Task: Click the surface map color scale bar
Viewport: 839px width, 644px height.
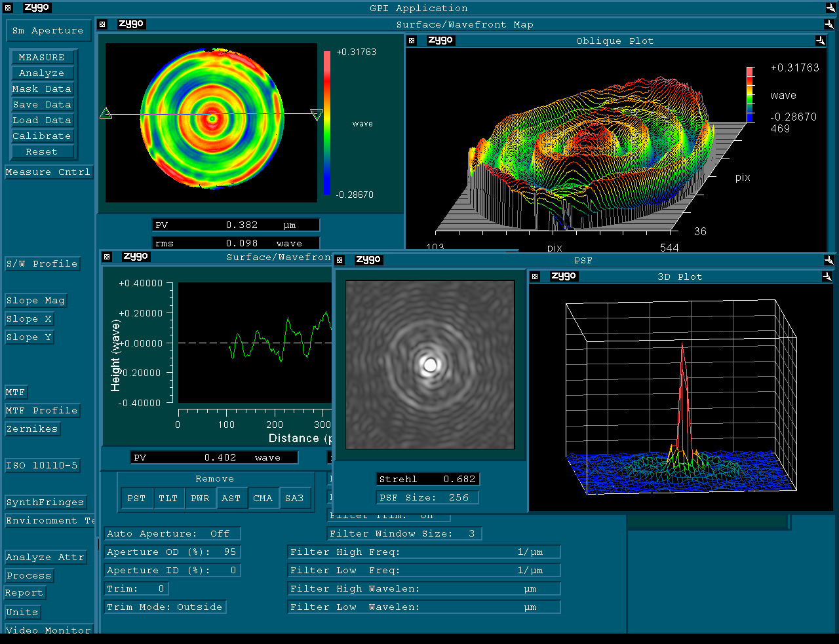Action: click(326, 123)
